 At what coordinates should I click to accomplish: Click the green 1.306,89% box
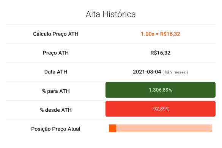(x=161, y=90)
